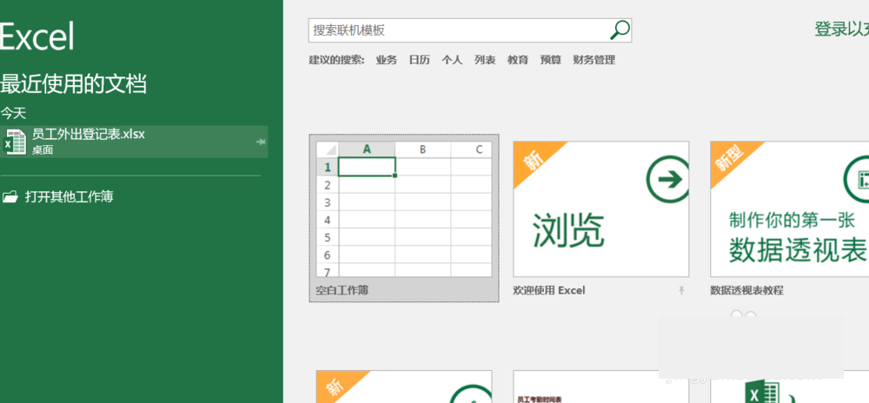Select suggested search 教育
Image resolution: width=869 pixels, height=403 pixels.
click(518, 60)
